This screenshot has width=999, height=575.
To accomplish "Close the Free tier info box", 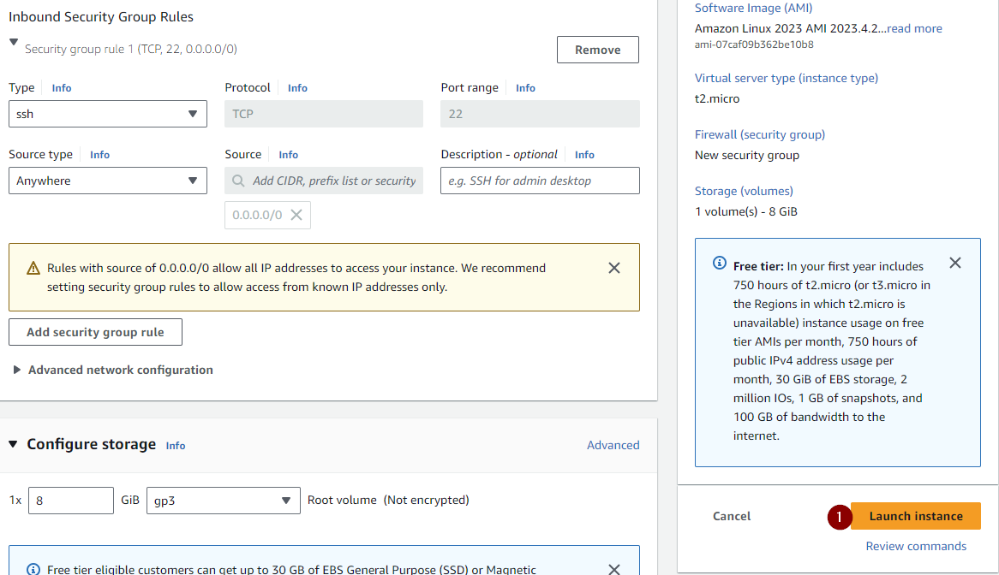I will pyautogui.click(x=955, y=263).
